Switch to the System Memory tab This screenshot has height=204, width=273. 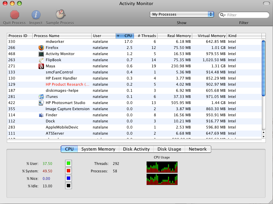point(98,149)
